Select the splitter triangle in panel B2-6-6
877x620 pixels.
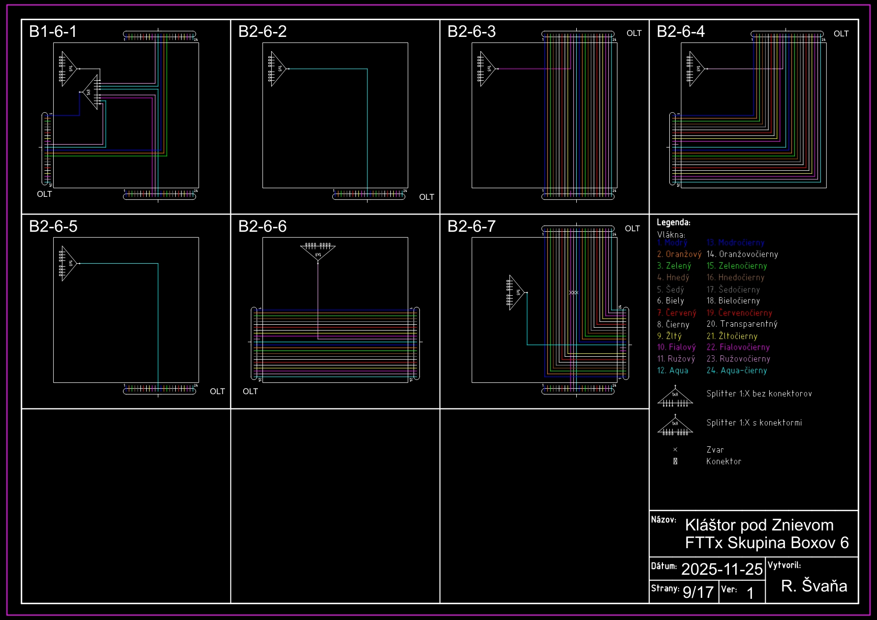click(318, 253)
